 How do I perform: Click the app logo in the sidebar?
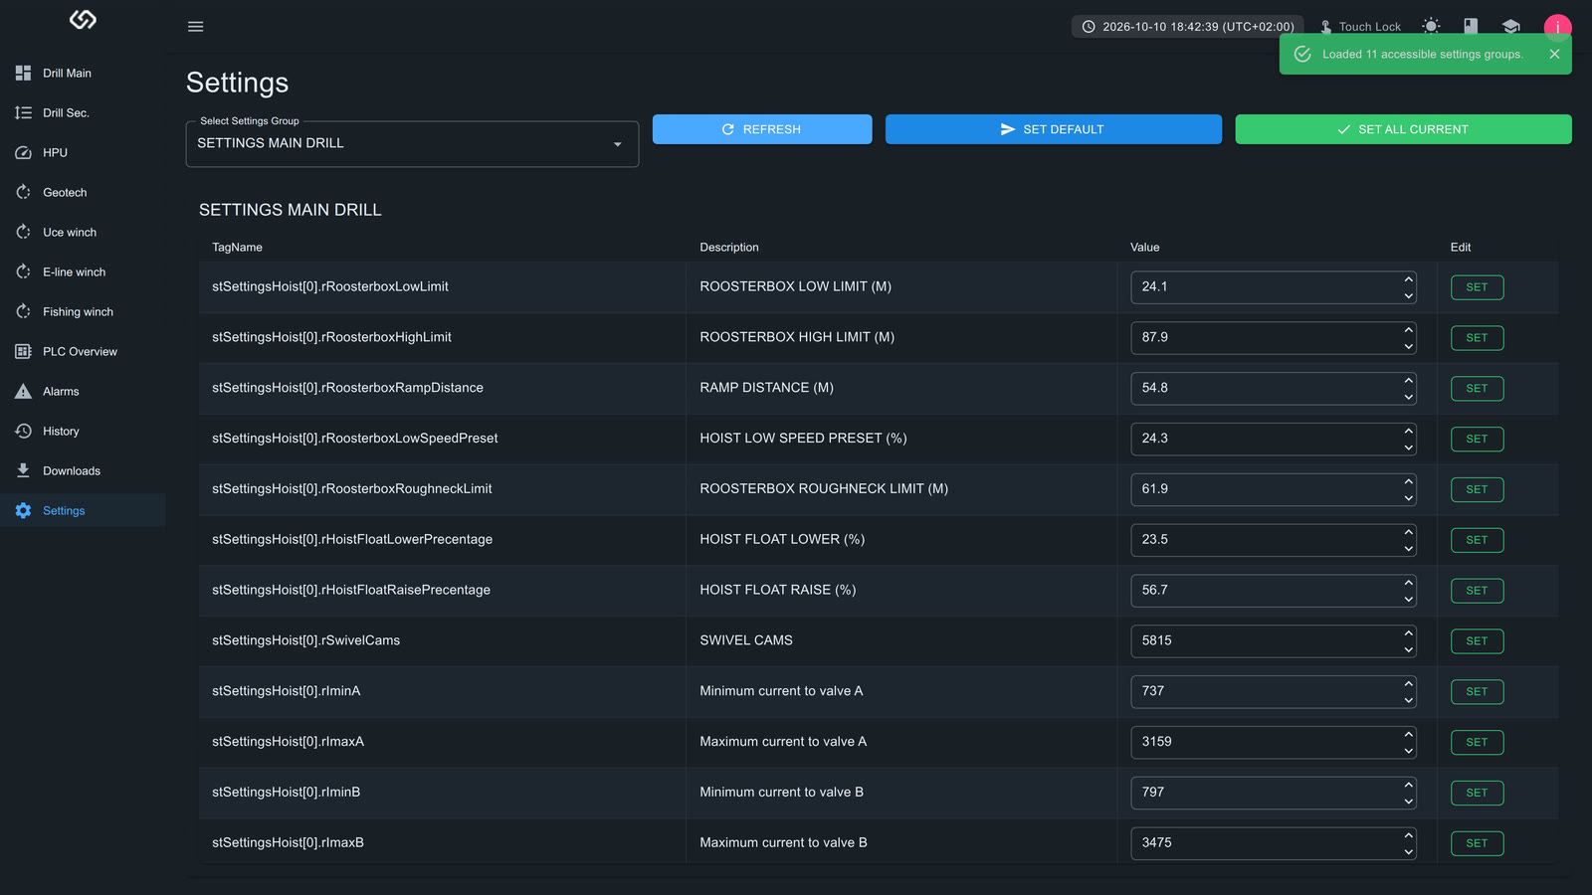point(83,20)
